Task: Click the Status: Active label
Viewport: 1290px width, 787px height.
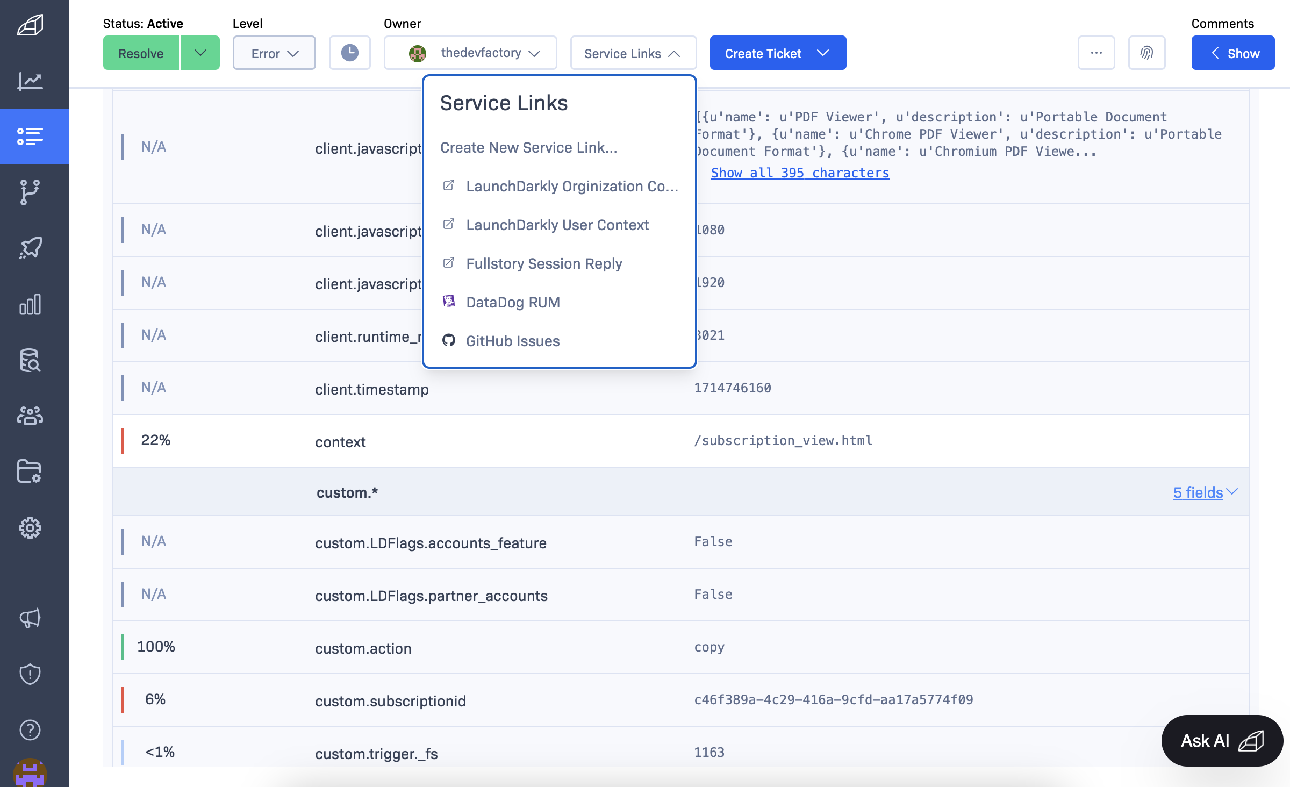Action: click(143, 23)
